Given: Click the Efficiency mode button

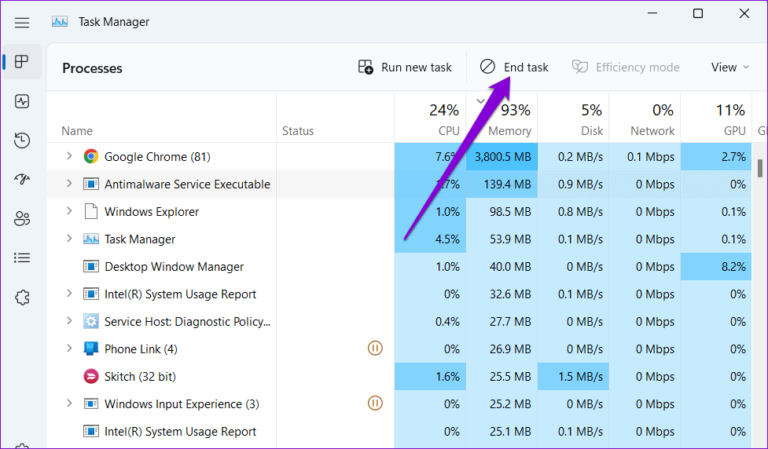Looking at the screenshot, I should coord(626,67).
